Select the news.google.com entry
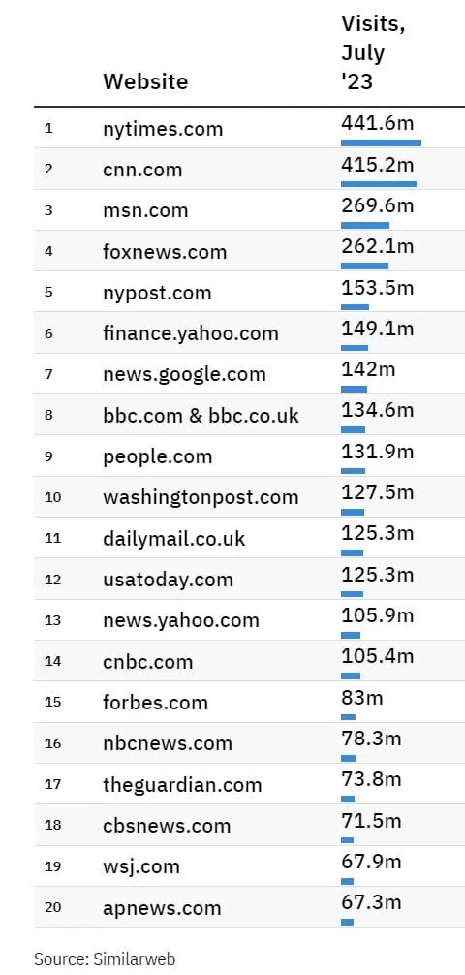Image resolution: width=465 pixels, height=975 pixels. (184, 374)
